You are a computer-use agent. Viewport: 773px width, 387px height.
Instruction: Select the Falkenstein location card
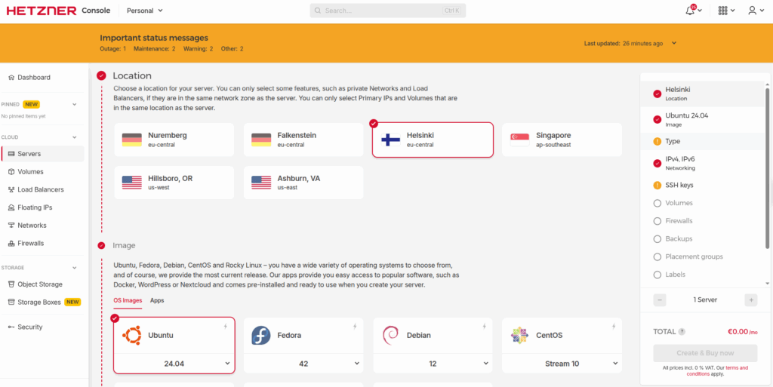tap(303, 140)
